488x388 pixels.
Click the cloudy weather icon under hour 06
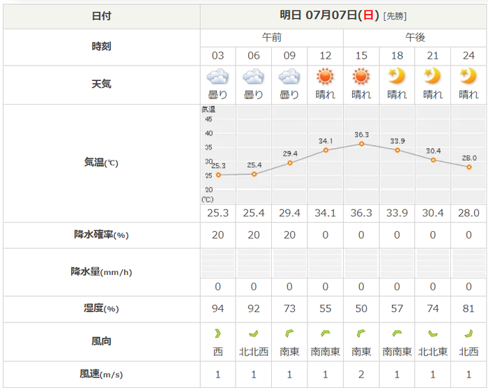pyautogui.click(x=253, y=77)
